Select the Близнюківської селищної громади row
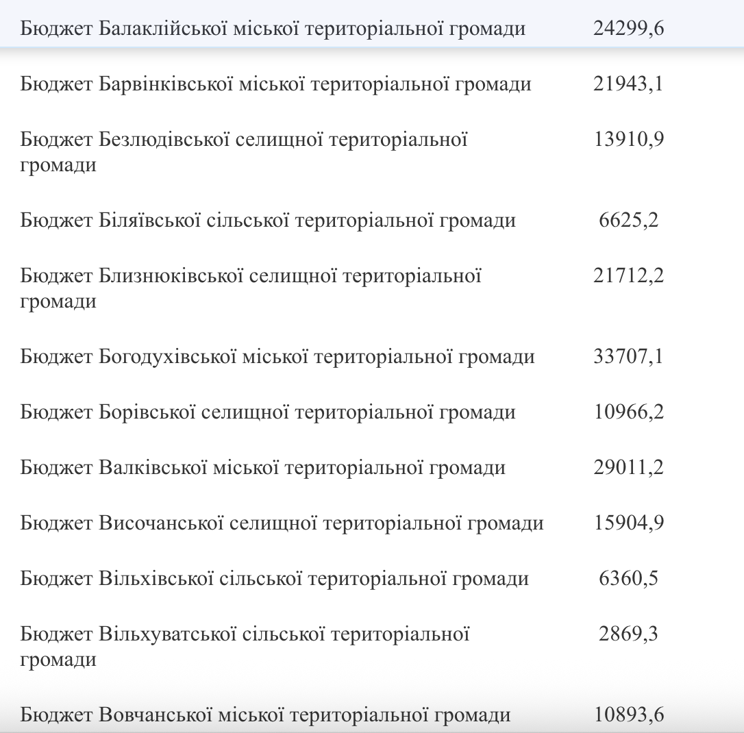744x733 pixels. click(372, 288)
